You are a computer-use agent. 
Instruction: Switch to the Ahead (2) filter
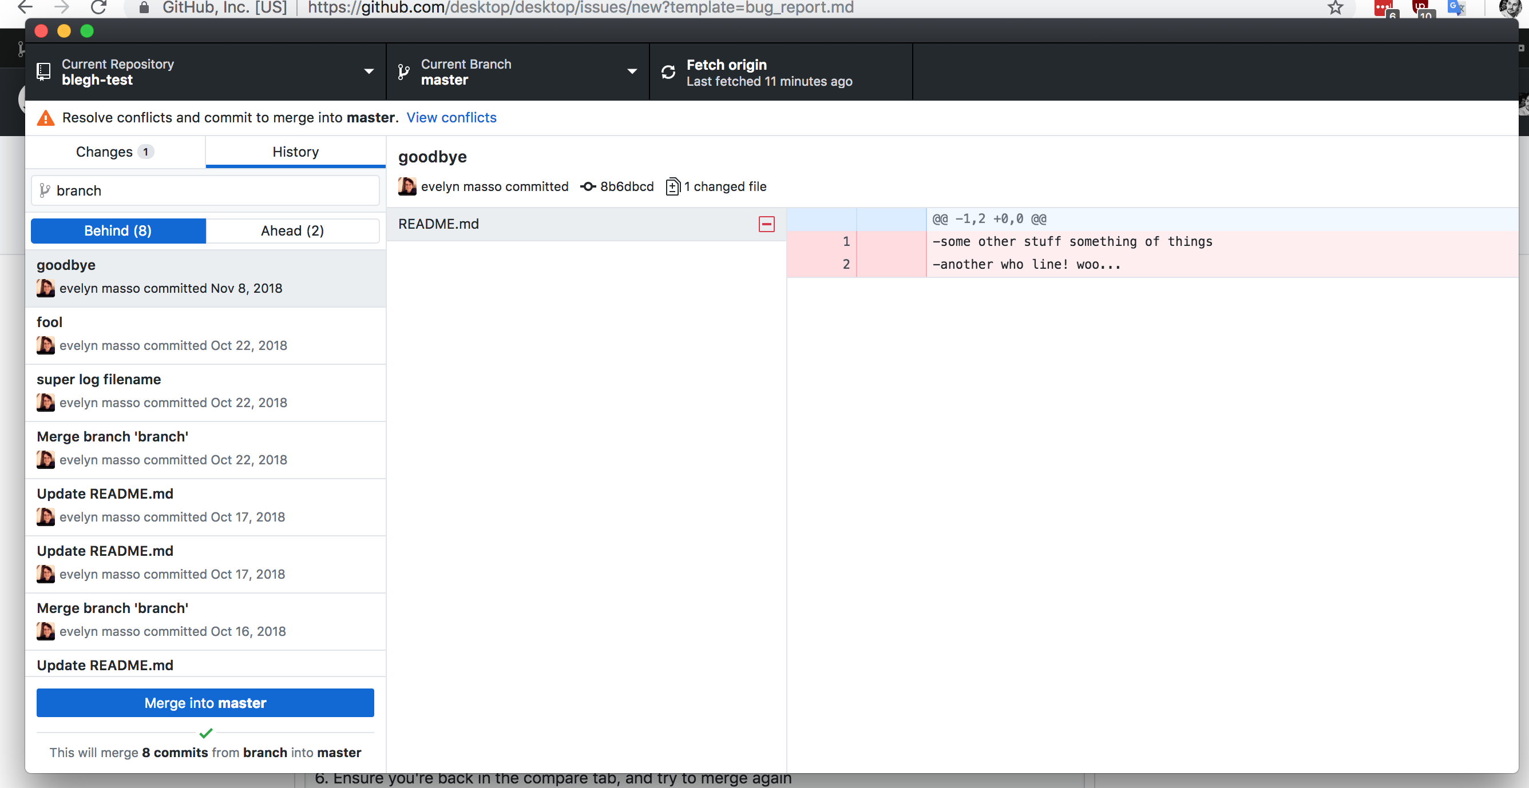(292, 231)
